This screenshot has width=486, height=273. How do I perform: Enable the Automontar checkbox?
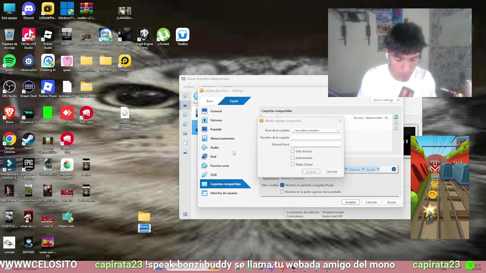[x=292, y=158]
